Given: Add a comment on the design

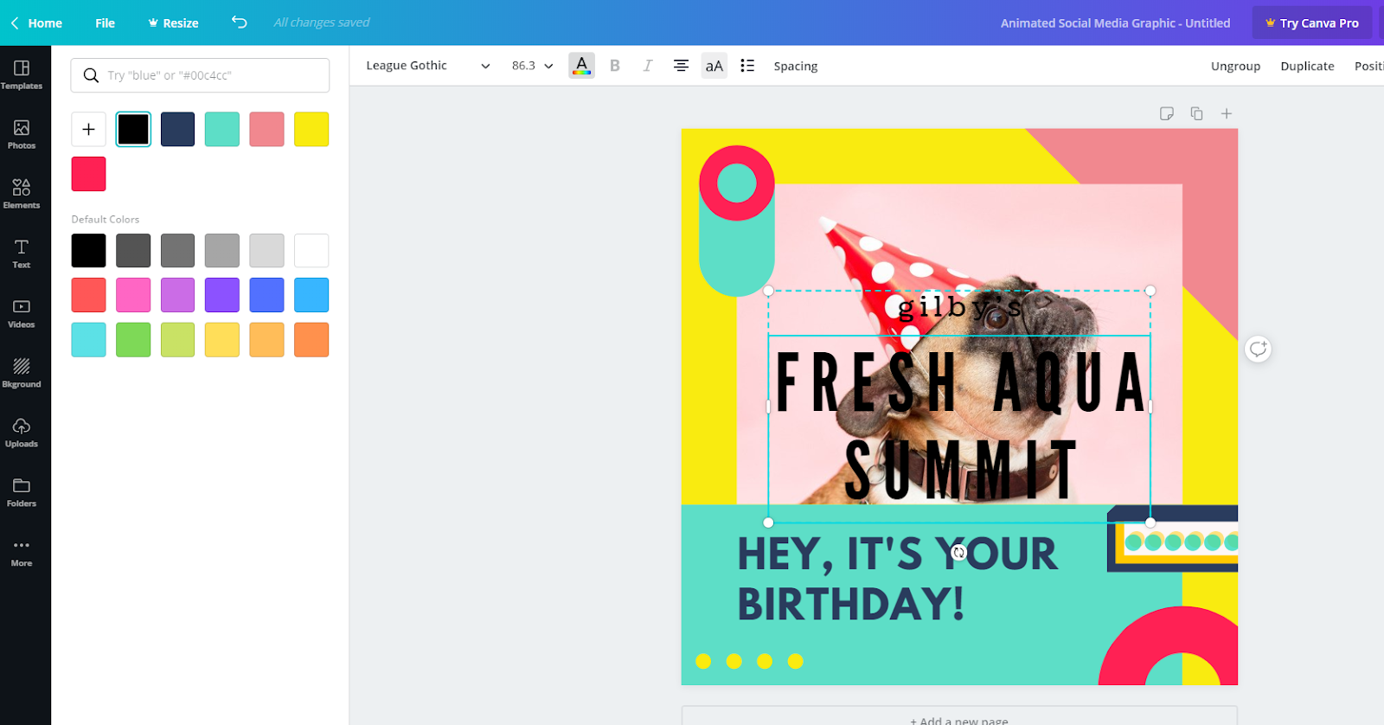Looking at the screenshot, I should [x=1258, y=350].
